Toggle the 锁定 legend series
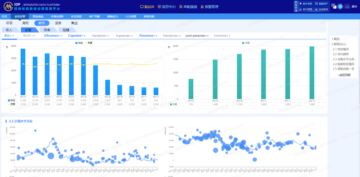 click(79, 43)
